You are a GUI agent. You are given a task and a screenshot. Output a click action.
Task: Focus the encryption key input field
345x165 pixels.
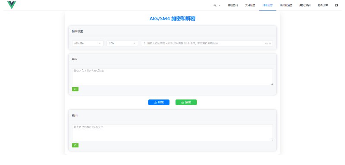[x=207, y=44]
